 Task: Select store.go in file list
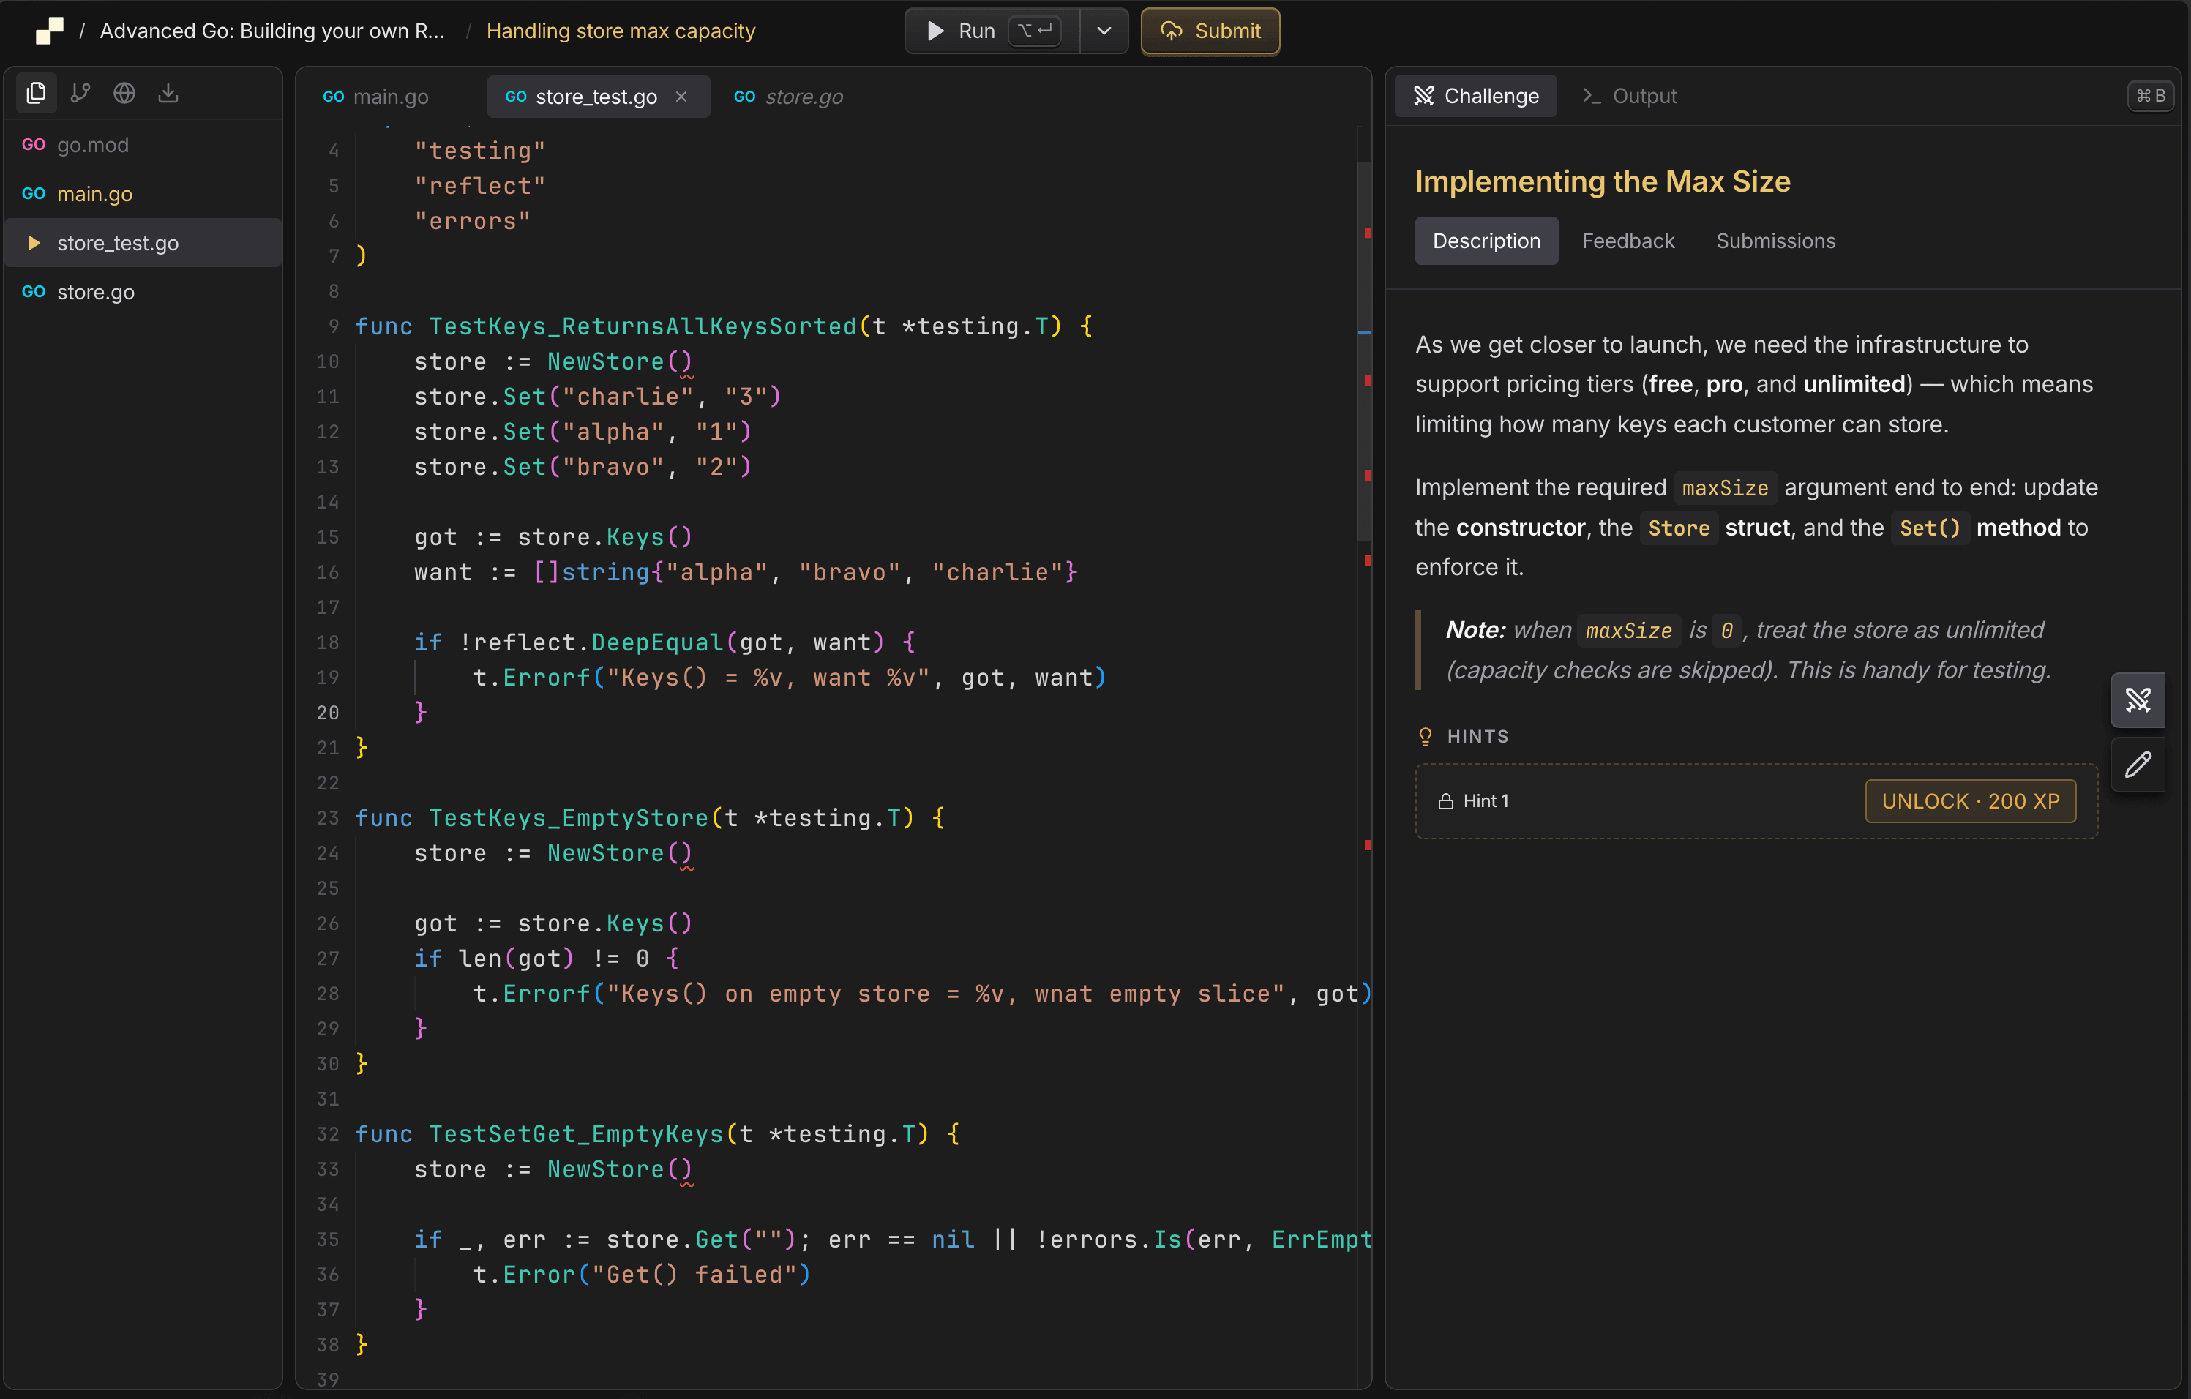tap(143, 292)
